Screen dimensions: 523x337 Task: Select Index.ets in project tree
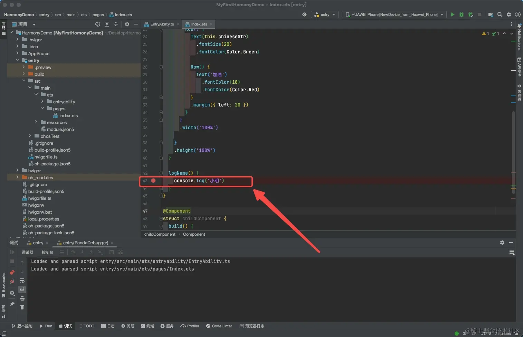pyautogui.click(x=68, y=115)
